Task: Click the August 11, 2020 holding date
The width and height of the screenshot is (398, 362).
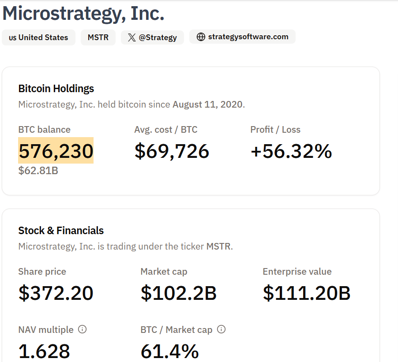Action: (208, 104)
